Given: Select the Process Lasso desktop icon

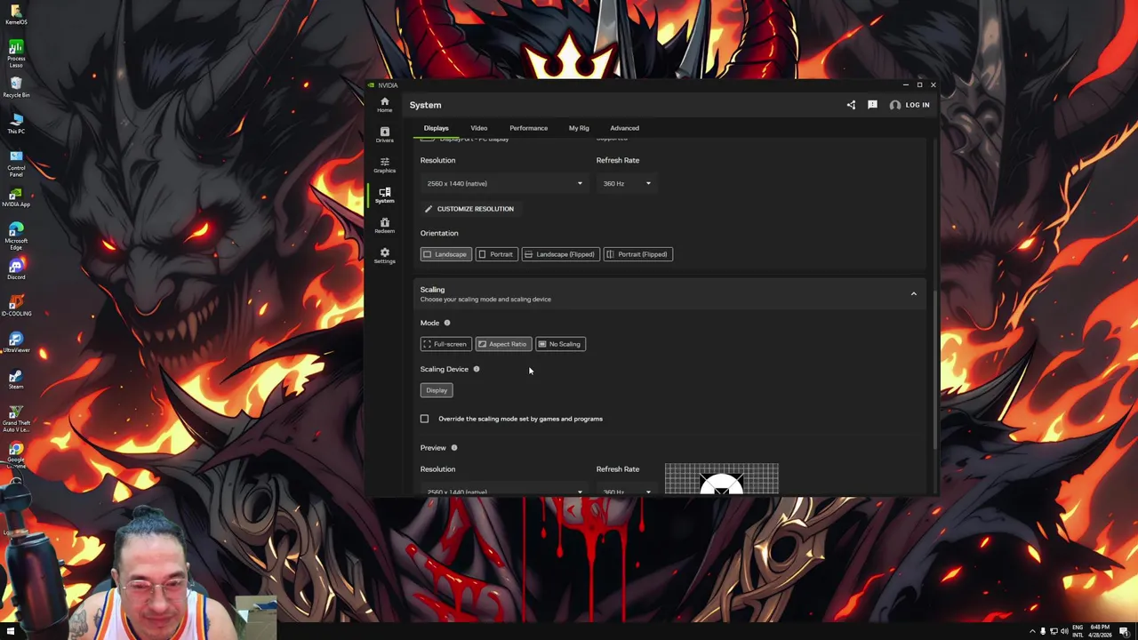Looking at the screenshot, I should 16,53.
